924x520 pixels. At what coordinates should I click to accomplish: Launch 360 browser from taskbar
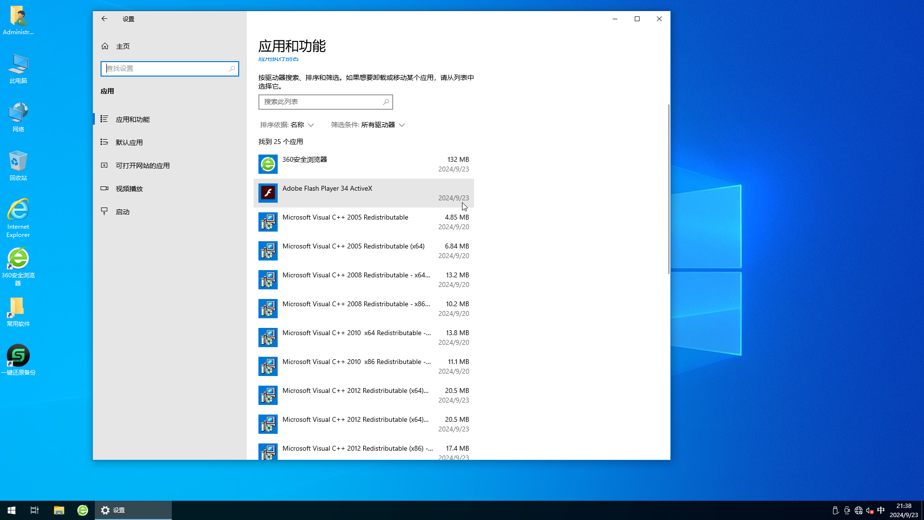click(83, 510)
